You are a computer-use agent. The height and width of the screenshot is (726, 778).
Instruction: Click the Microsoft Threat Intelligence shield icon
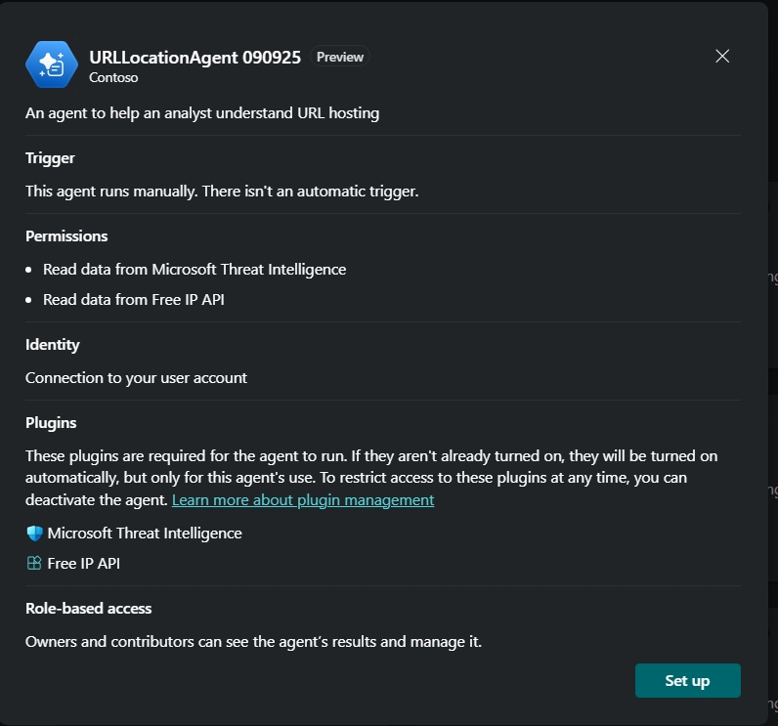(34, 534)
